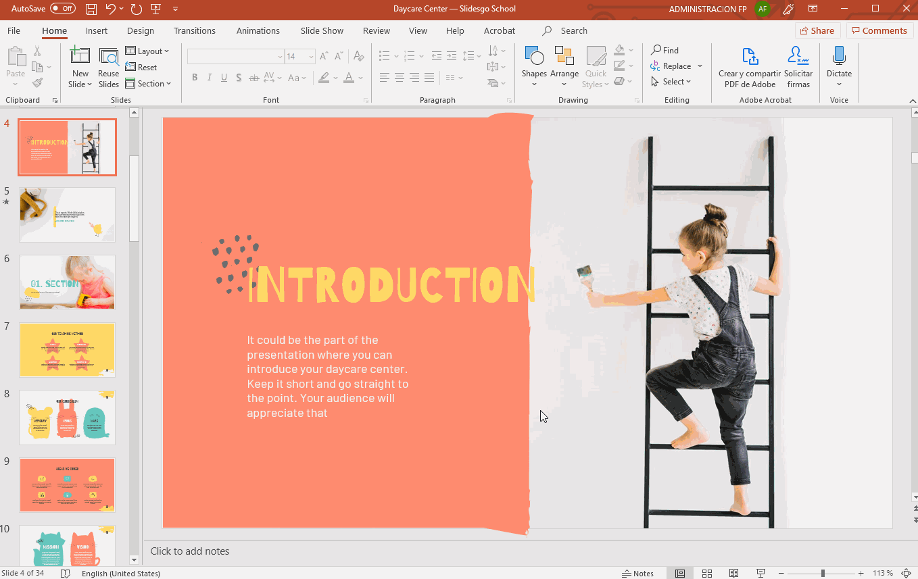Open Reading View from status bar

733,573
